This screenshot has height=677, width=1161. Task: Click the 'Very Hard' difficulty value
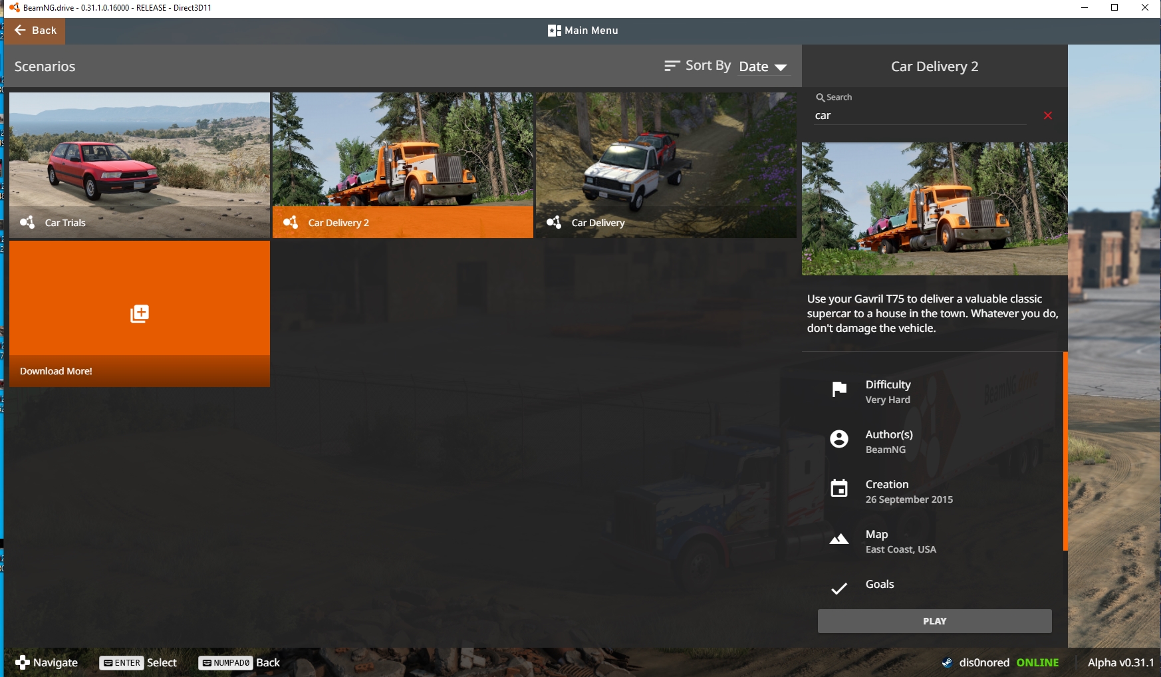tap(888, 400)
